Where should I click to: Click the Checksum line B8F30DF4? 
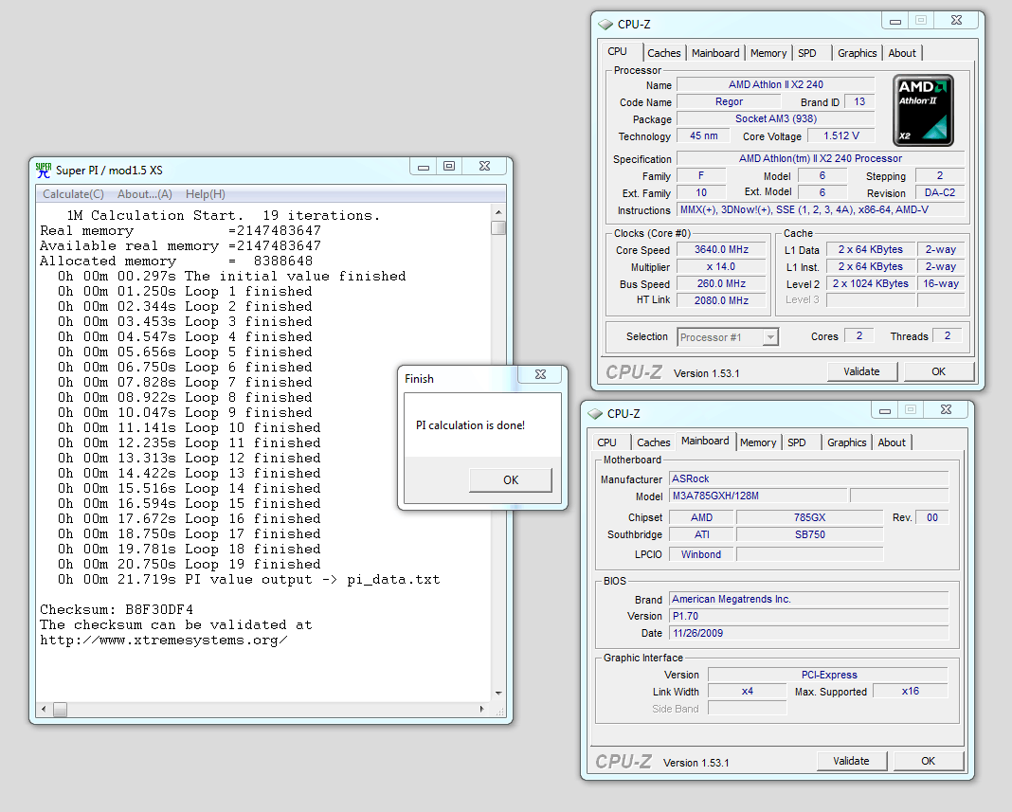[x=117, y=610]
